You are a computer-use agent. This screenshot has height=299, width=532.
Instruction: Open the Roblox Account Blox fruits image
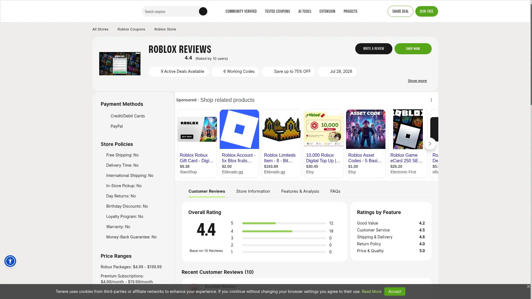point(239,129)
